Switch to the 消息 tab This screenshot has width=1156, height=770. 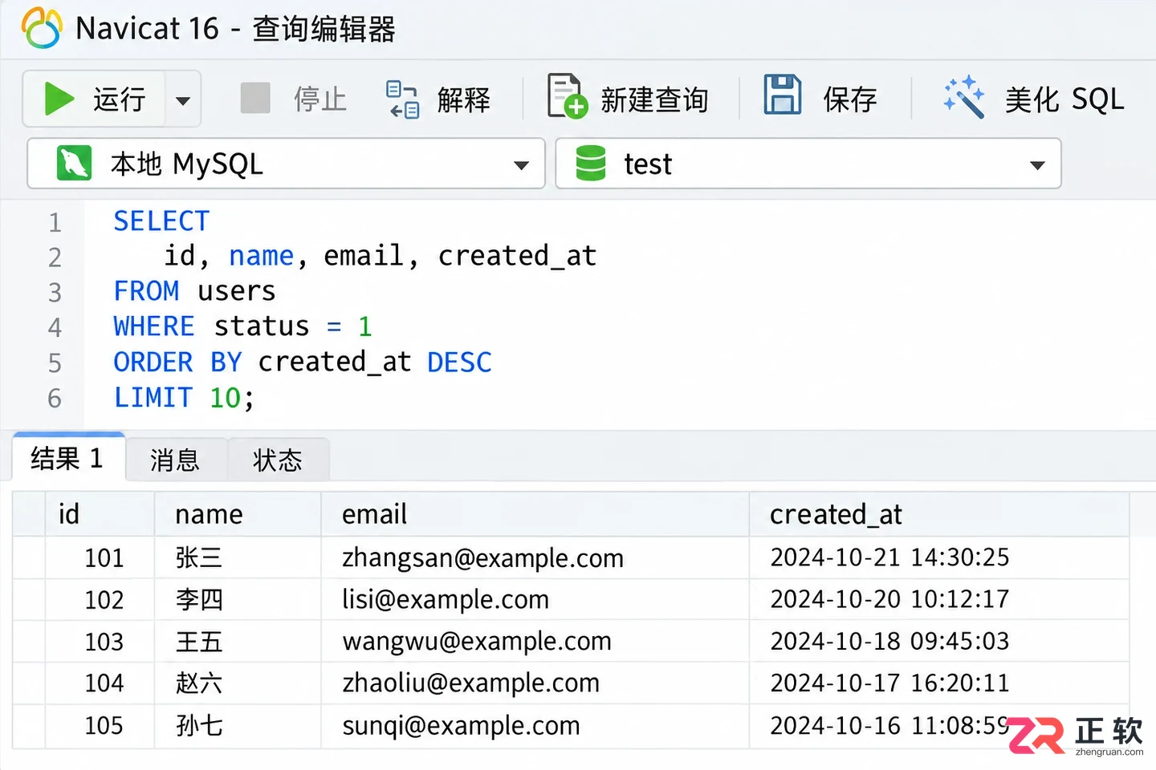(176, 460)
